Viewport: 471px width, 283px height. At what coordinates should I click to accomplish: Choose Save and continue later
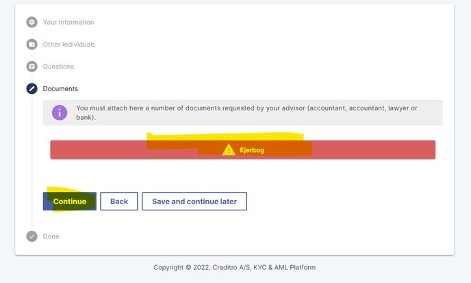coord(194,201)
